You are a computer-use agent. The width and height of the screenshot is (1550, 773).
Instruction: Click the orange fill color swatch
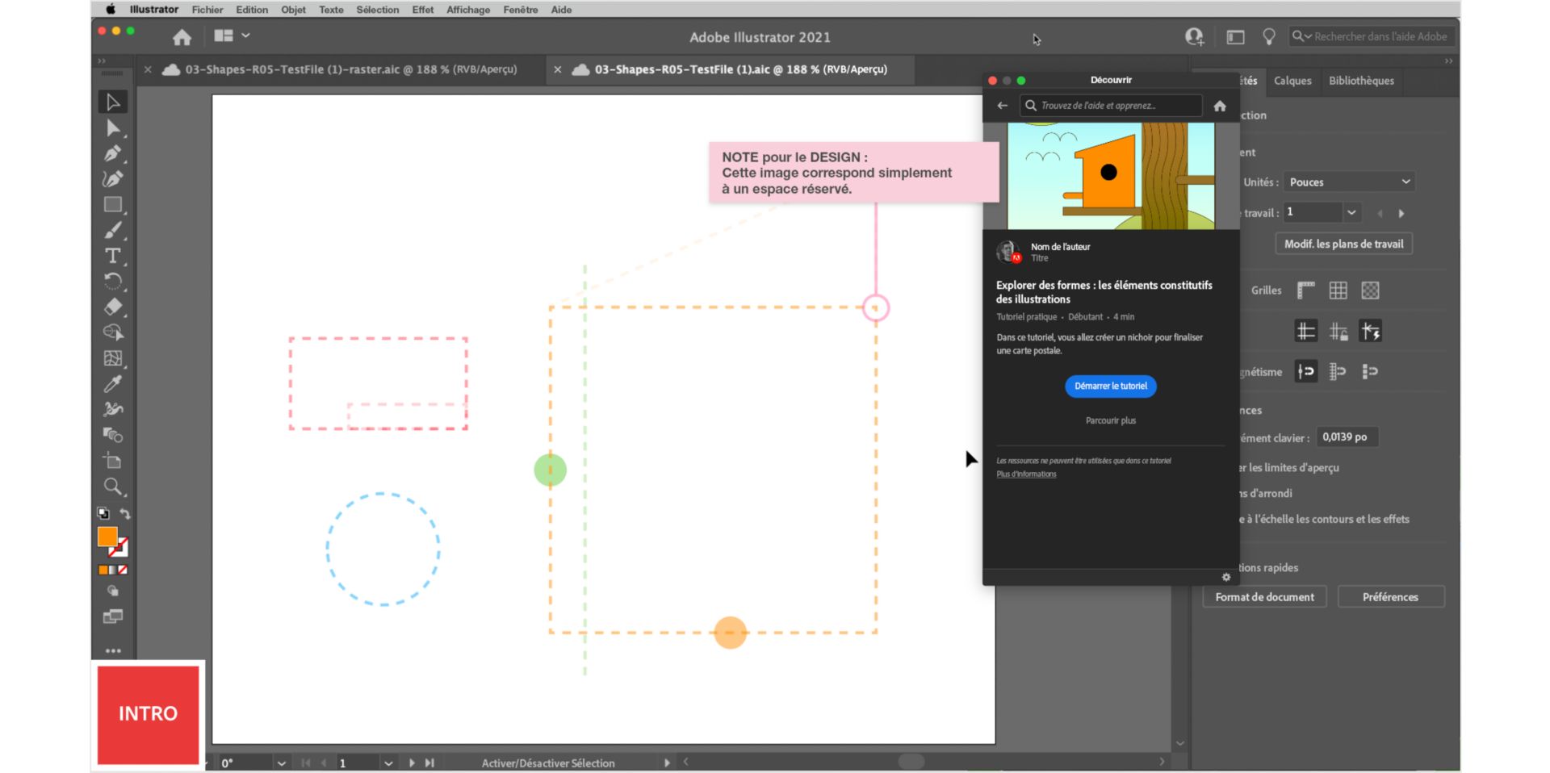point(107,535)
